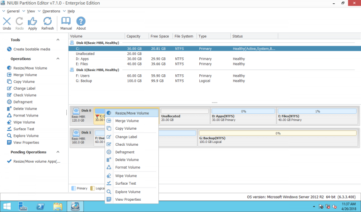The image size is (361, 212).
Task: Click the File System column header
Action: pyautogui.click(x=185, y=36)
